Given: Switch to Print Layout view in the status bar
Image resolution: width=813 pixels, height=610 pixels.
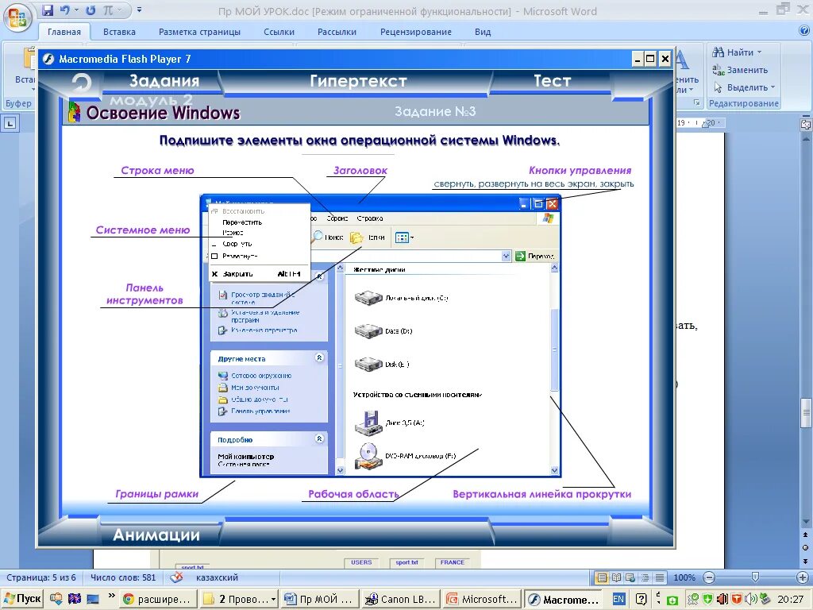Looking at the screenshot, I should coord(602,577).
